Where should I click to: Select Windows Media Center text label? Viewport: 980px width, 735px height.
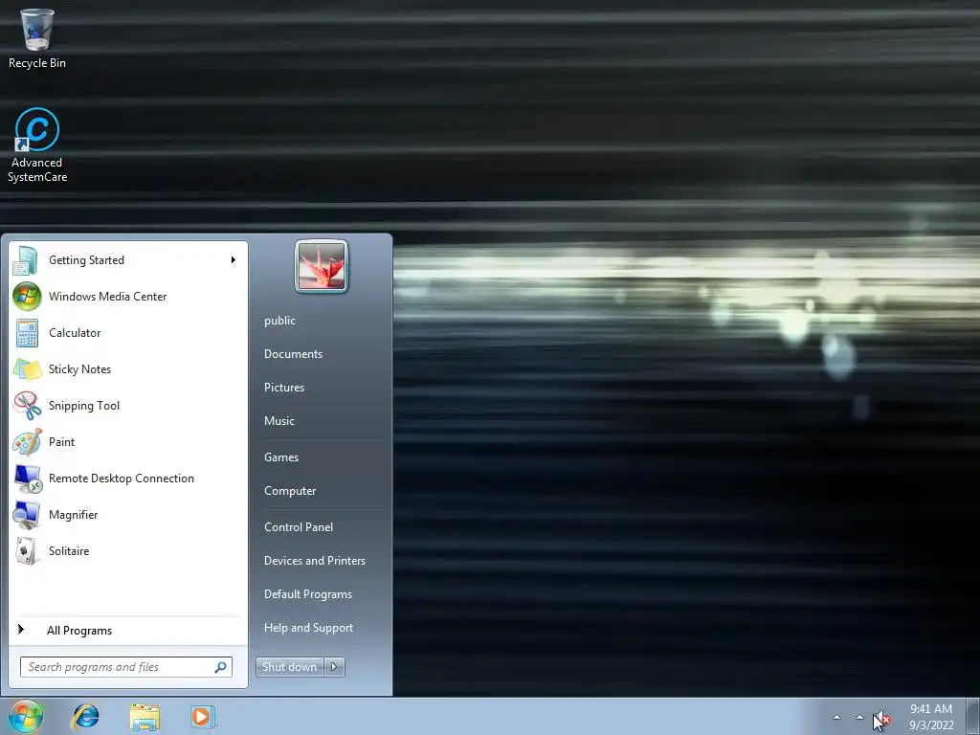[107, 297]
